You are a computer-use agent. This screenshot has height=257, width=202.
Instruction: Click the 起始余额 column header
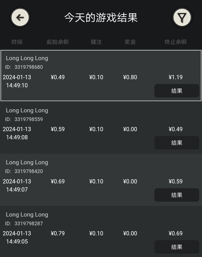coord(58,42)
